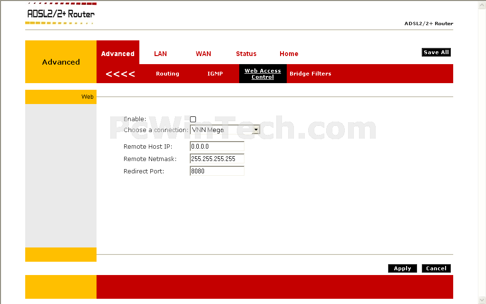This screenshot has height=304, width=486.
Task: Click the small ADSL2/2+ Router header text
Action: 428,24
